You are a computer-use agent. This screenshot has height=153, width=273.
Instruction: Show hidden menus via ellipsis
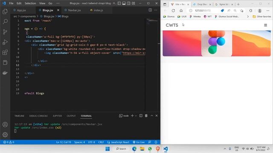coord(58,3)
